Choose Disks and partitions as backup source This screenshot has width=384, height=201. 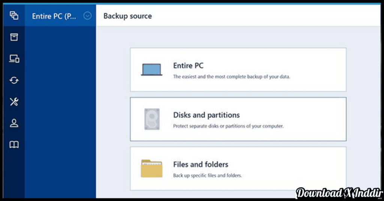pyautogui.click(x=238, y=119)
